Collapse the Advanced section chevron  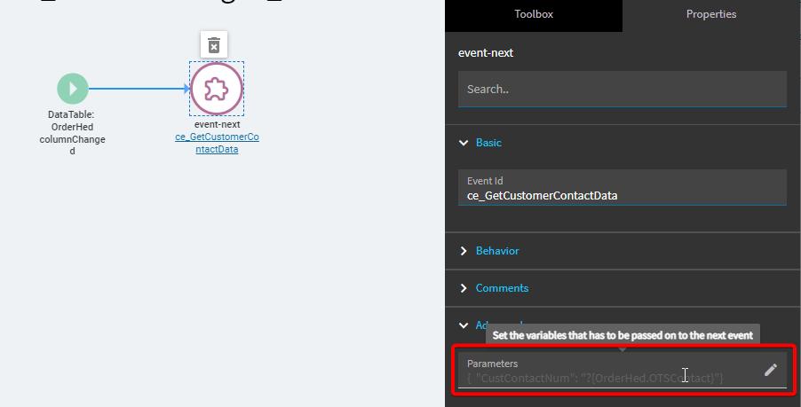463,325
